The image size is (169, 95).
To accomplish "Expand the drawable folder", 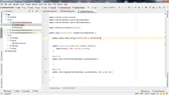I will [8, 38].
